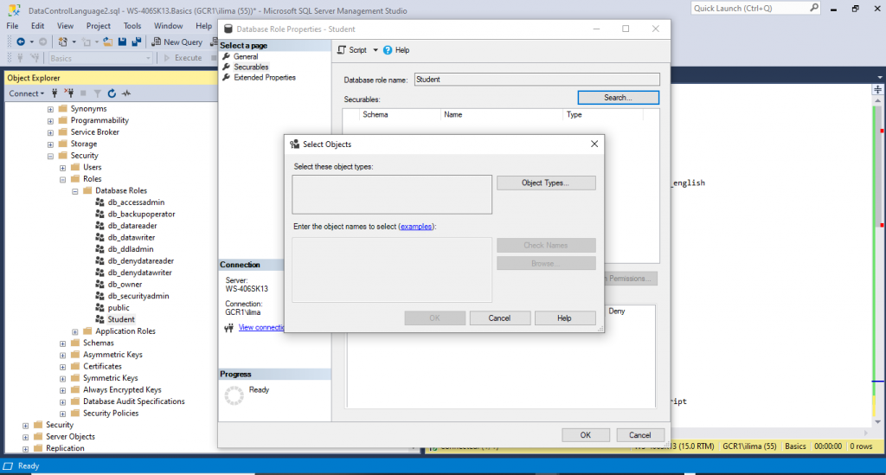Click the Script icon in role properties
886x475 pixels.
pos(341,49)
